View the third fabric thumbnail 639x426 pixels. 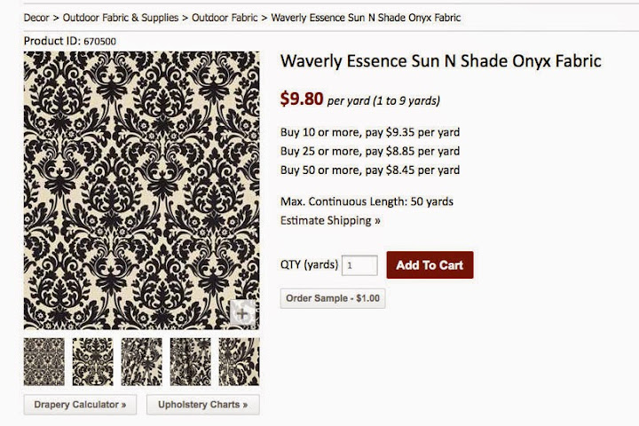141,361
